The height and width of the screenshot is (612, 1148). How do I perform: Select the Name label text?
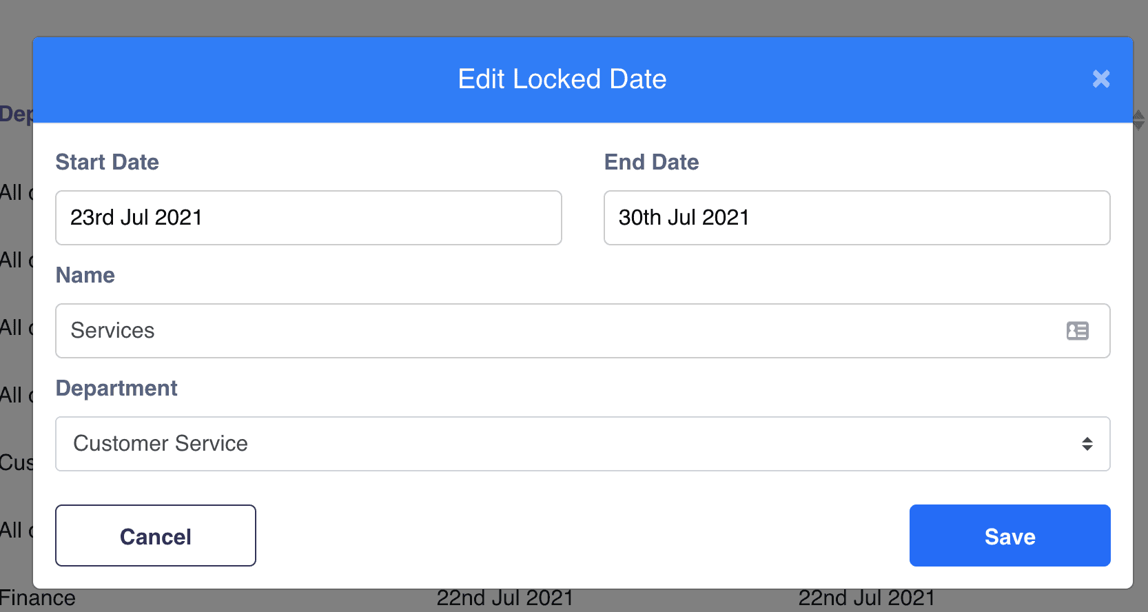click(x=85, y=275)
